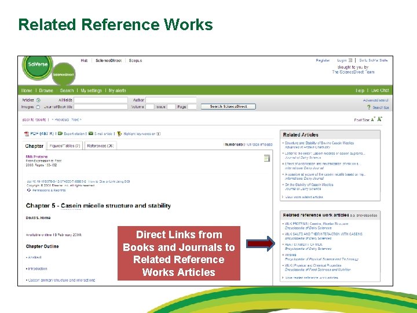Switch to the Chapter tab
417x313 pixels.
[34, 146]
